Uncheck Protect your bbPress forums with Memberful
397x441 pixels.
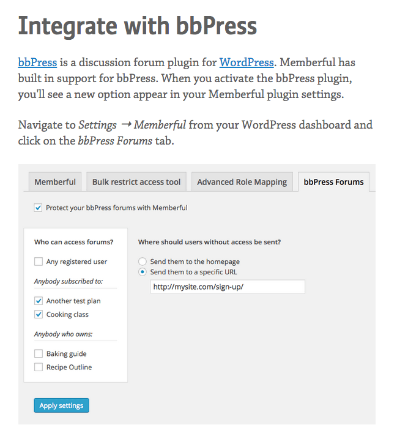[39, 208]
